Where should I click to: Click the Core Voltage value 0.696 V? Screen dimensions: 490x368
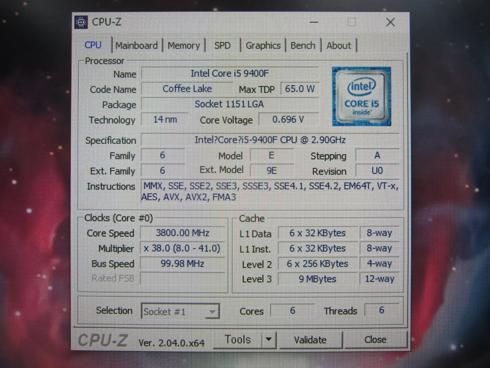(x=288, y=120)
